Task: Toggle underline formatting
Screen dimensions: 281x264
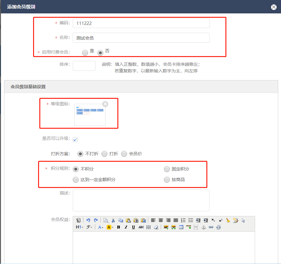Action: click(x=134, y=227)
